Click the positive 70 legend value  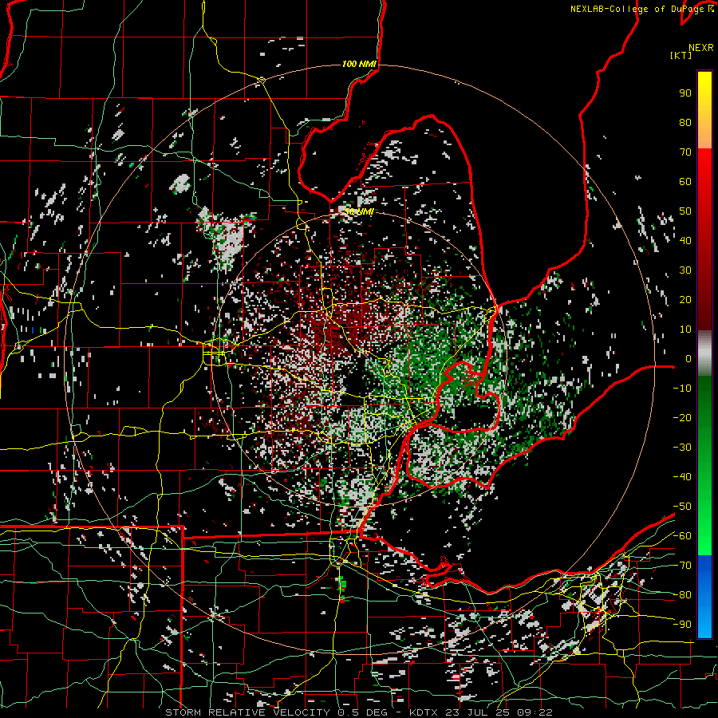coord(685,152)
